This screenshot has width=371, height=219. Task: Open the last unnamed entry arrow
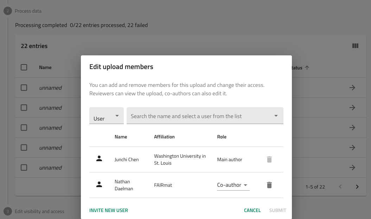(352, 168)
